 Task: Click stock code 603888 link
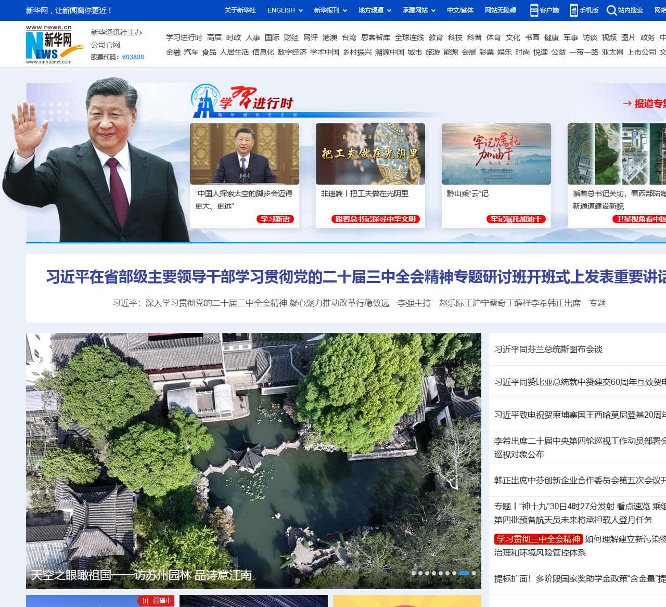pos(133,57)
